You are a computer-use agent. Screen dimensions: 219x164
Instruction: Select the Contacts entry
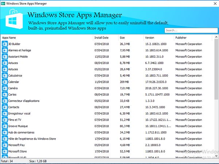click(14, 107)
